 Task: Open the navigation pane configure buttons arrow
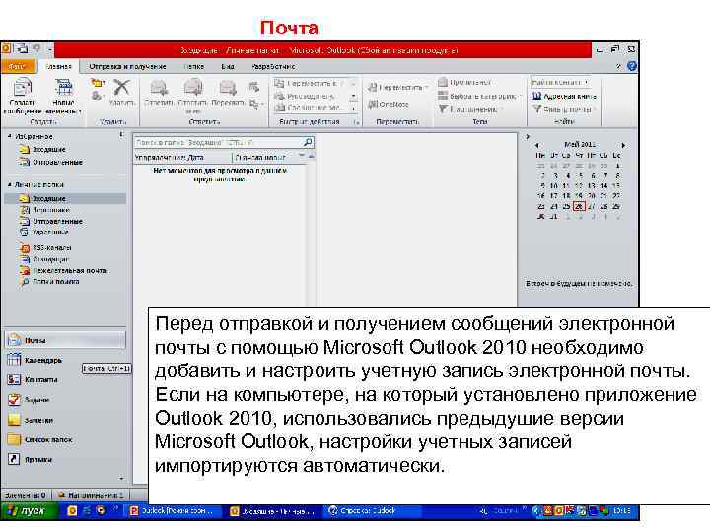[x=121, y=478]
